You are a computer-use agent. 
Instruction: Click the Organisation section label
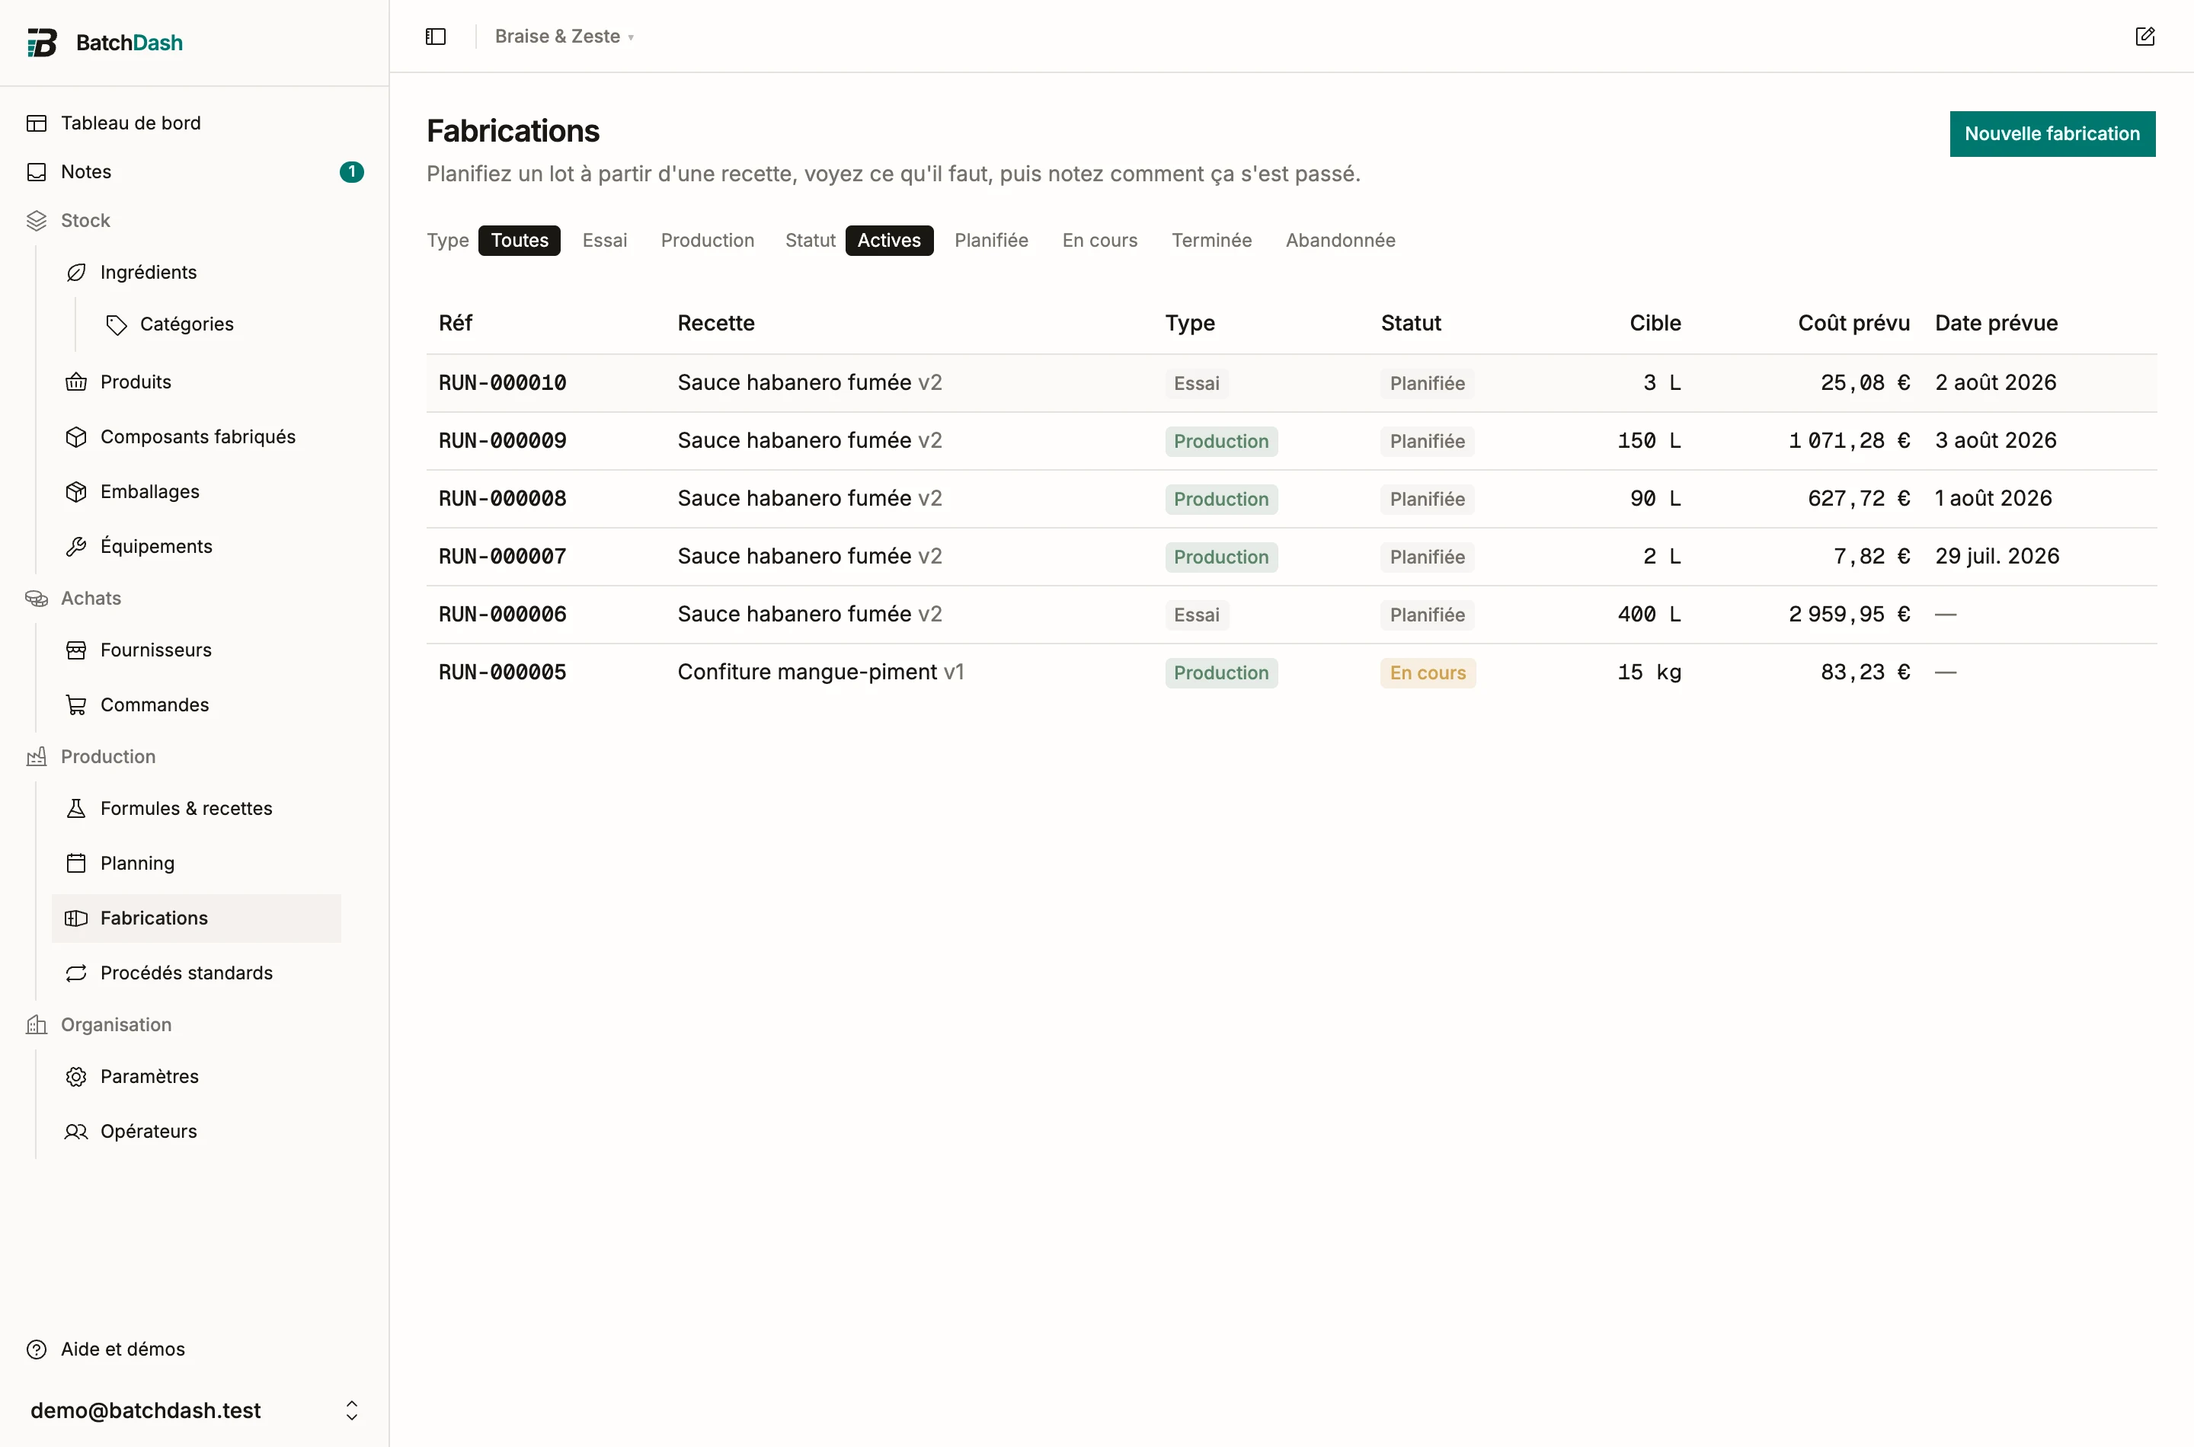pyautogui.click(x=117, y=1024)
